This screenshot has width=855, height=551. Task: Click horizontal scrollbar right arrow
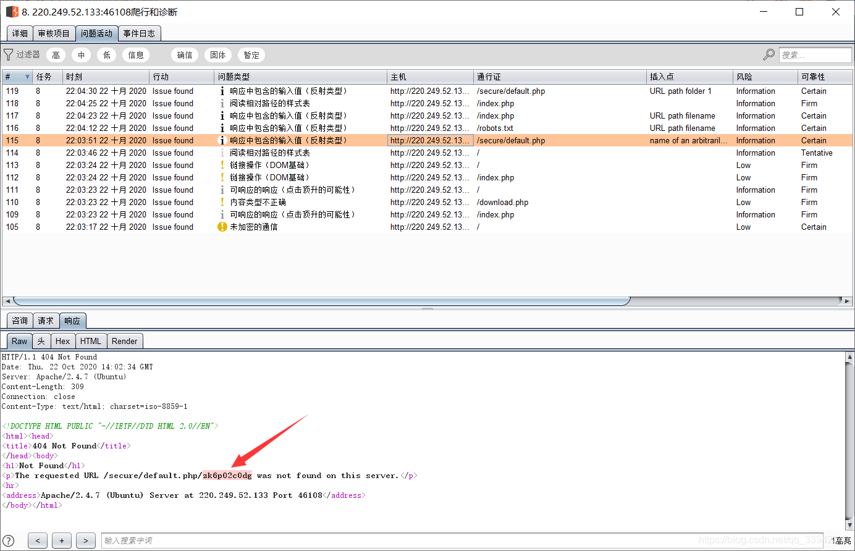(848, 301)
